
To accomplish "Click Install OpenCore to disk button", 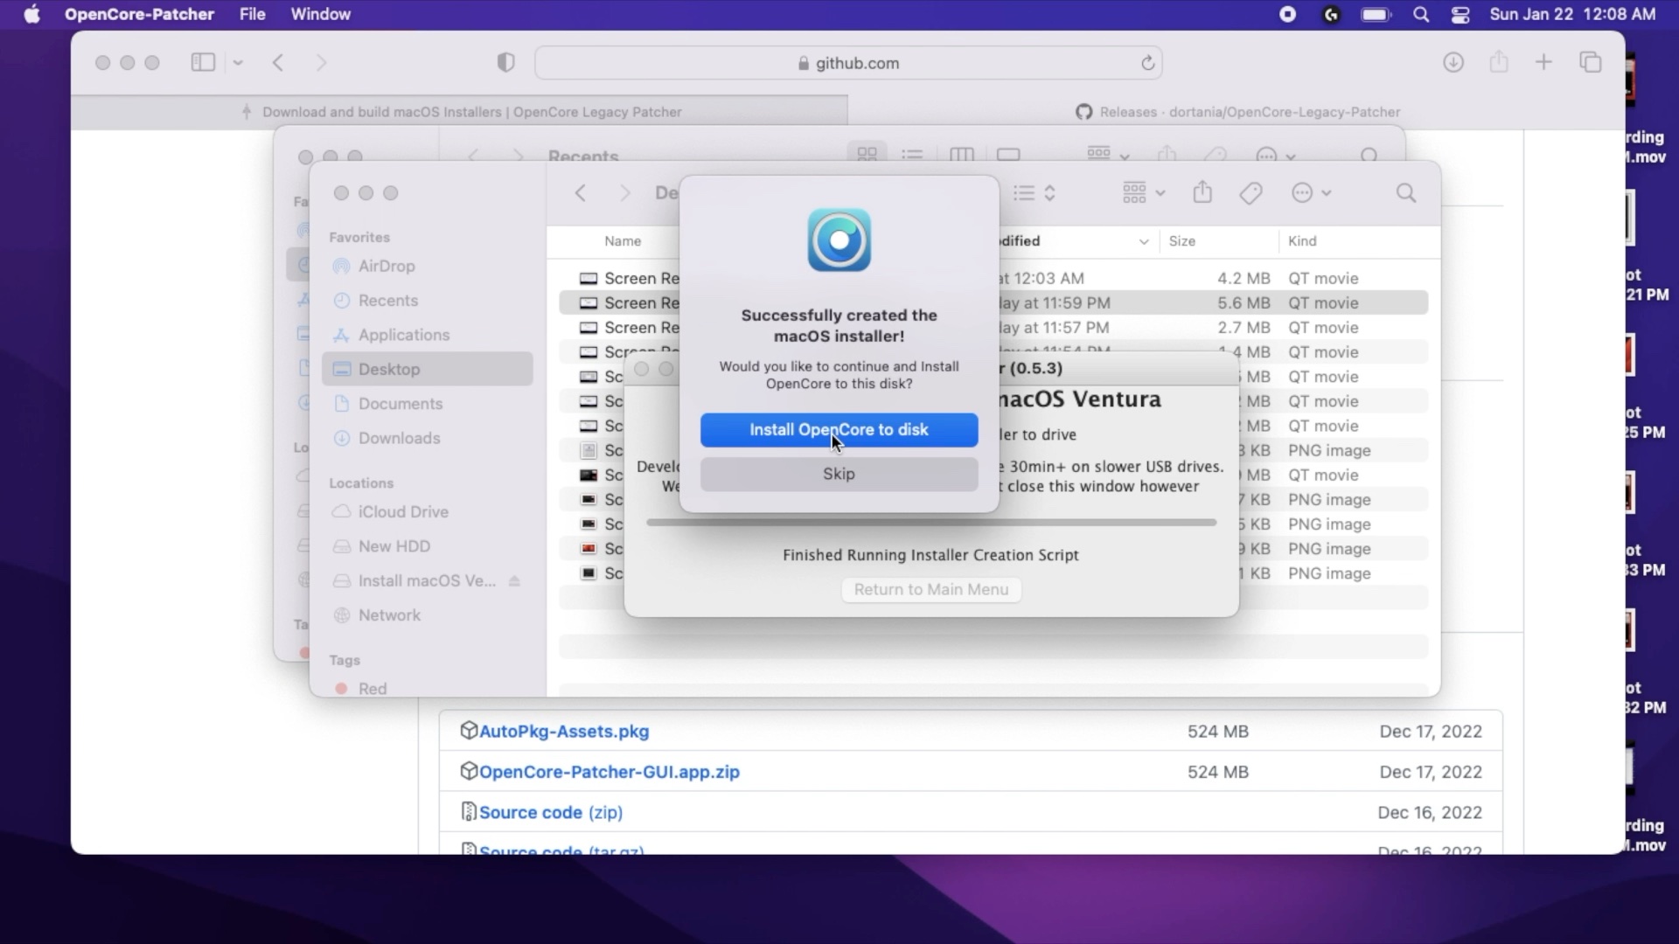I will tap(839, 429).
